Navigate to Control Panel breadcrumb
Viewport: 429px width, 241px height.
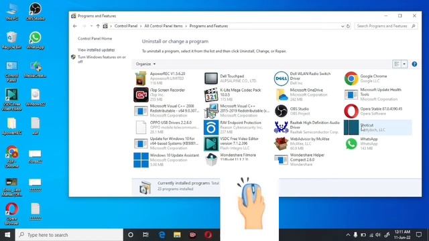click(126, 26)
